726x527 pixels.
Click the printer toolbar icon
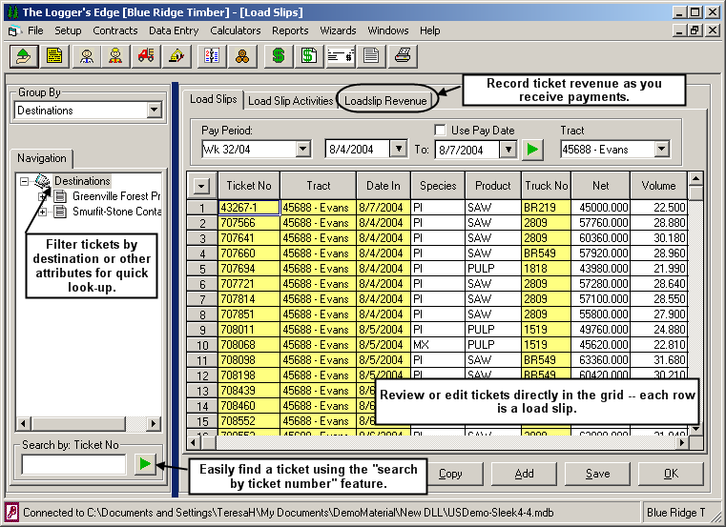tap(403, 56)
